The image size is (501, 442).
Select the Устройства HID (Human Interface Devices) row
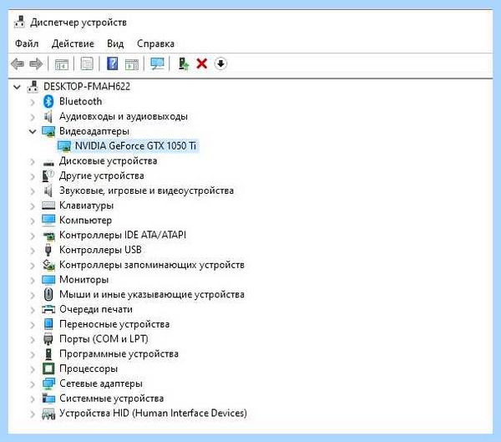point(153,414)
